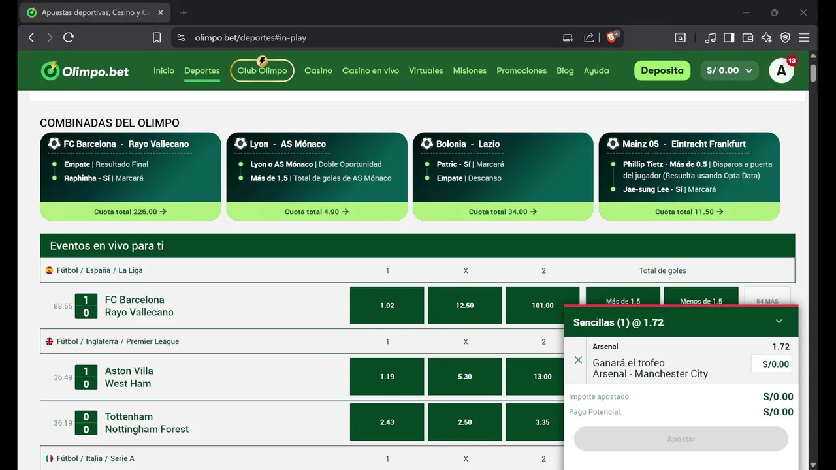Select Cuota total 226.00 combo
This screenshot has width=836, height=470.
pyautogui.click(x=131, y=211)
